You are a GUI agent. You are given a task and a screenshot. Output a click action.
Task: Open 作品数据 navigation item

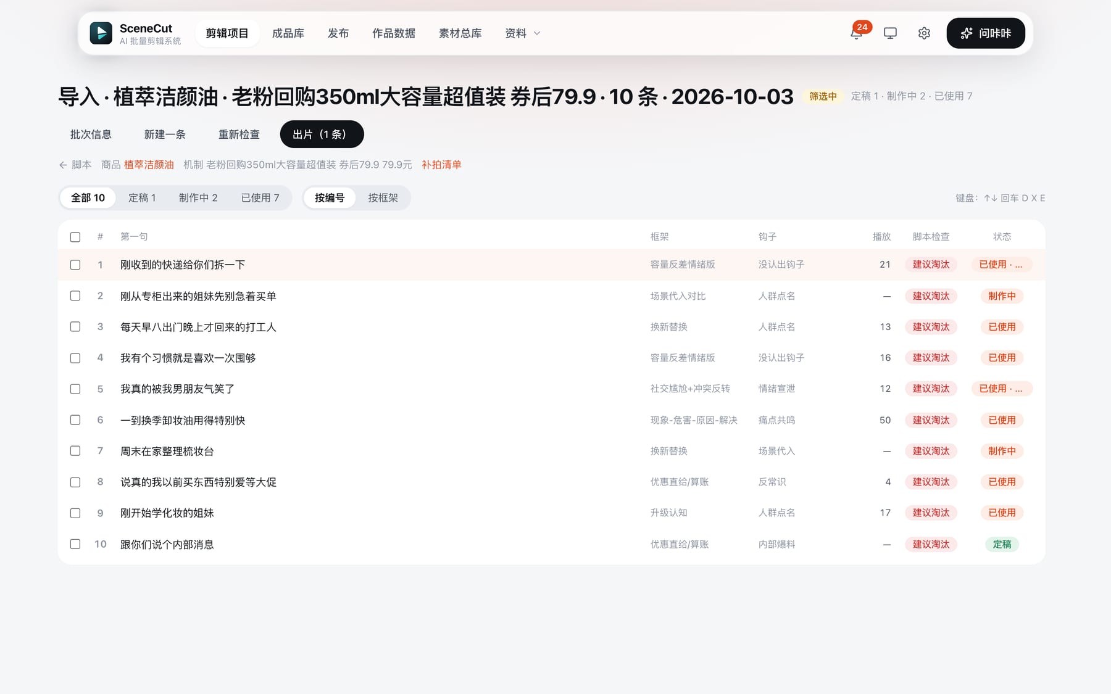(394, 33)
